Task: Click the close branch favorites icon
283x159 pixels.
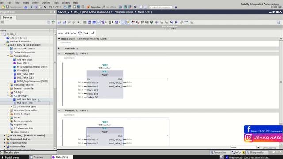Action: [93, 33]
